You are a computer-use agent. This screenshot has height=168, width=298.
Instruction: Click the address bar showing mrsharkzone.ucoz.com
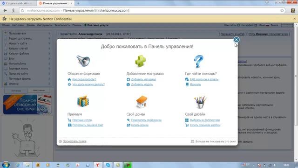(x=152, y=10)
